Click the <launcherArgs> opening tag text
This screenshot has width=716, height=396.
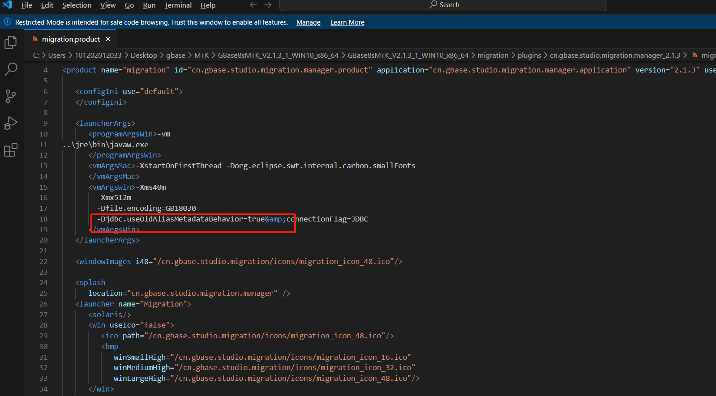click(x=105, y=123)
